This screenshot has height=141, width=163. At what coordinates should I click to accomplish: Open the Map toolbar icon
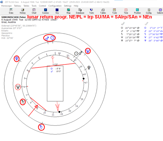click(69, 11)
